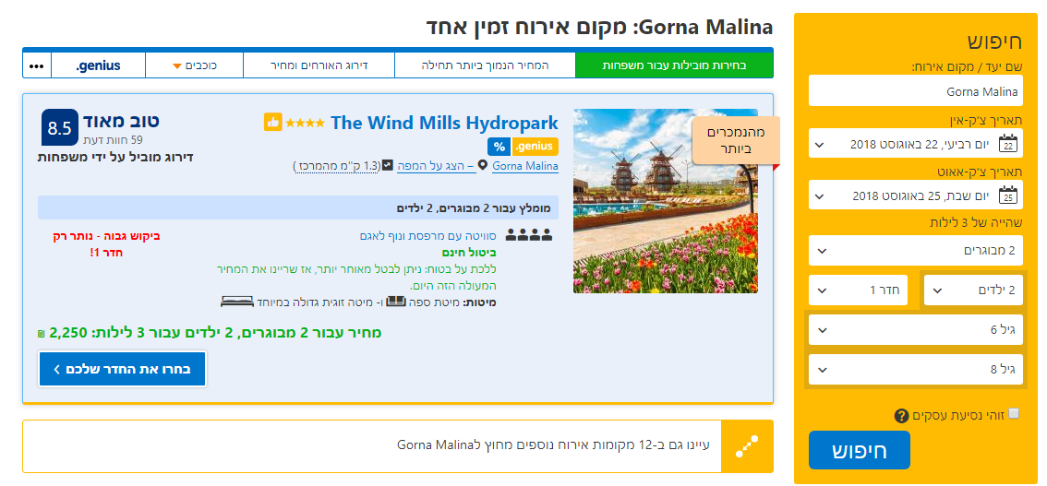Click the check-in calendar icon showing 22

tap(1009, 143)
